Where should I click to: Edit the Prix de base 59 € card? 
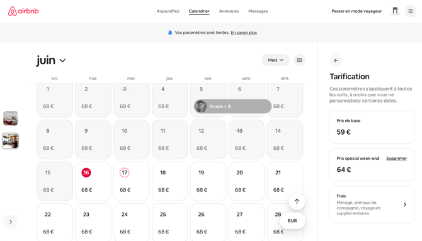(372, 127)
